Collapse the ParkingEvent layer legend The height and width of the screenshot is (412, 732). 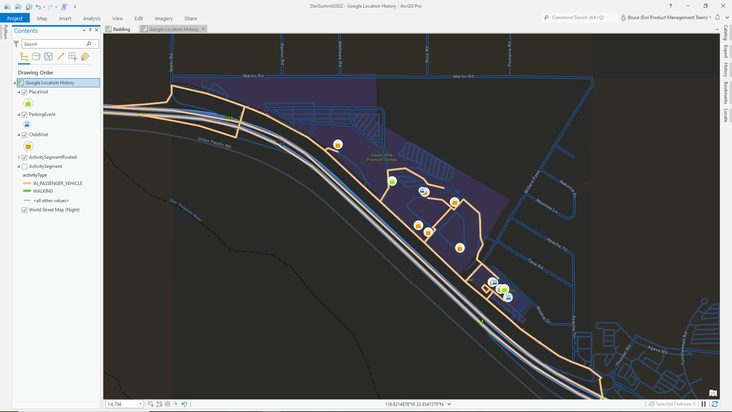click(x=19, y=114)
